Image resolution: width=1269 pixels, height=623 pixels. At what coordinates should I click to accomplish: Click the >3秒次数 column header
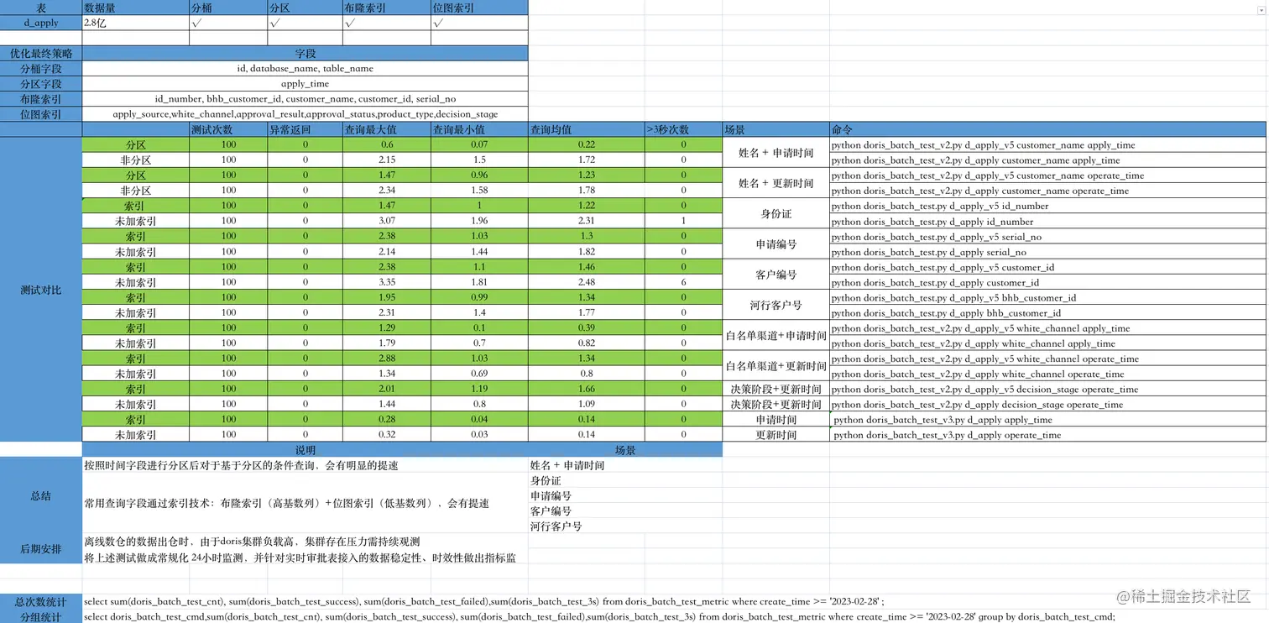(x=683, y=129)
